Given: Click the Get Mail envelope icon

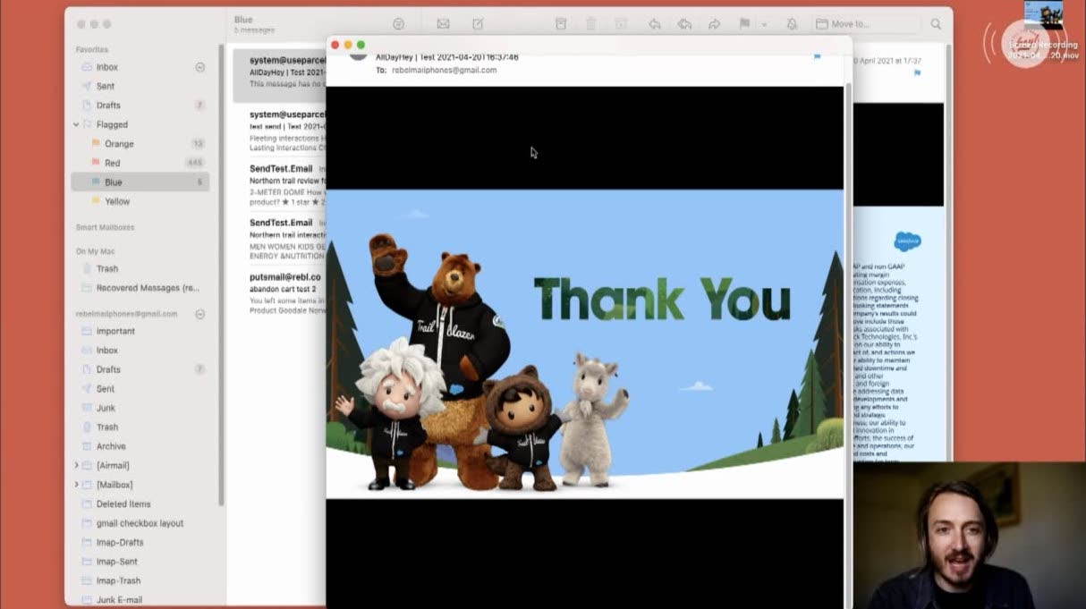Looking at the screenshot, I should click(443, 24).
